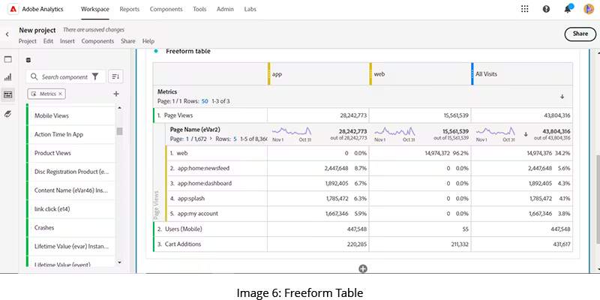This screenshot has height=300, width=600.
Task: Click the All Visits column sparkline
Action: pyautogui.click(x=496, y=132)
